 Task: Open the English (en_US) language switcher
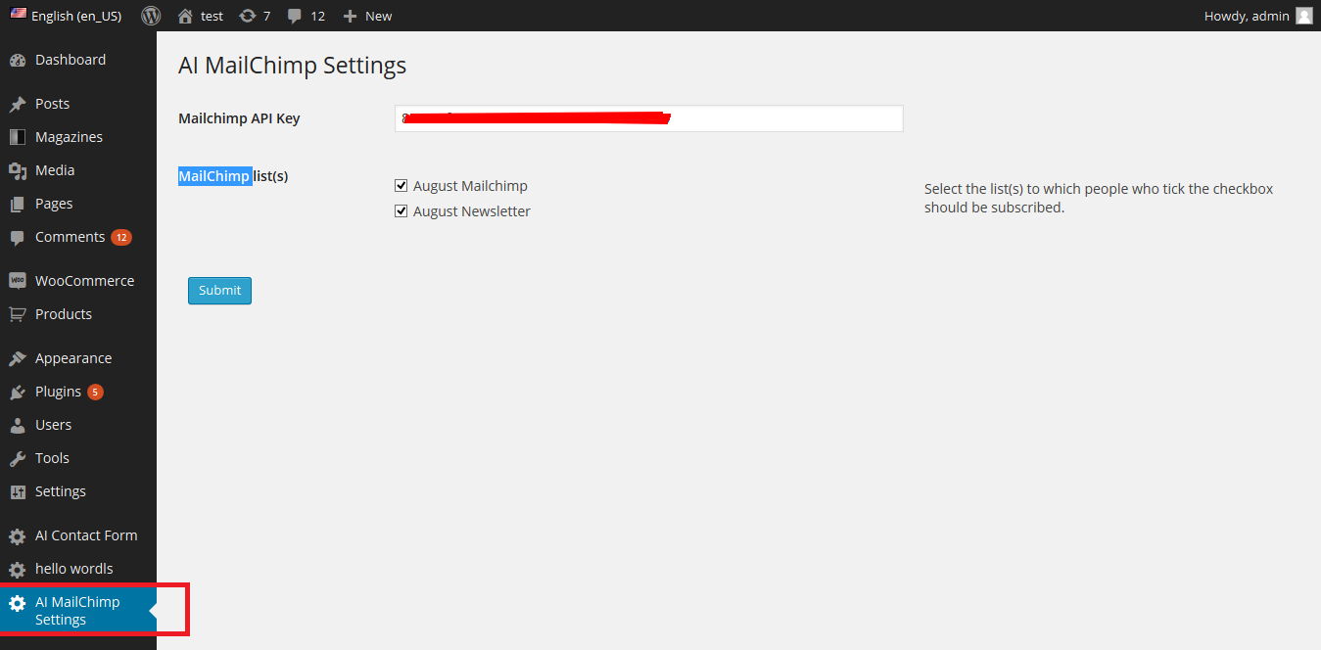67,16
